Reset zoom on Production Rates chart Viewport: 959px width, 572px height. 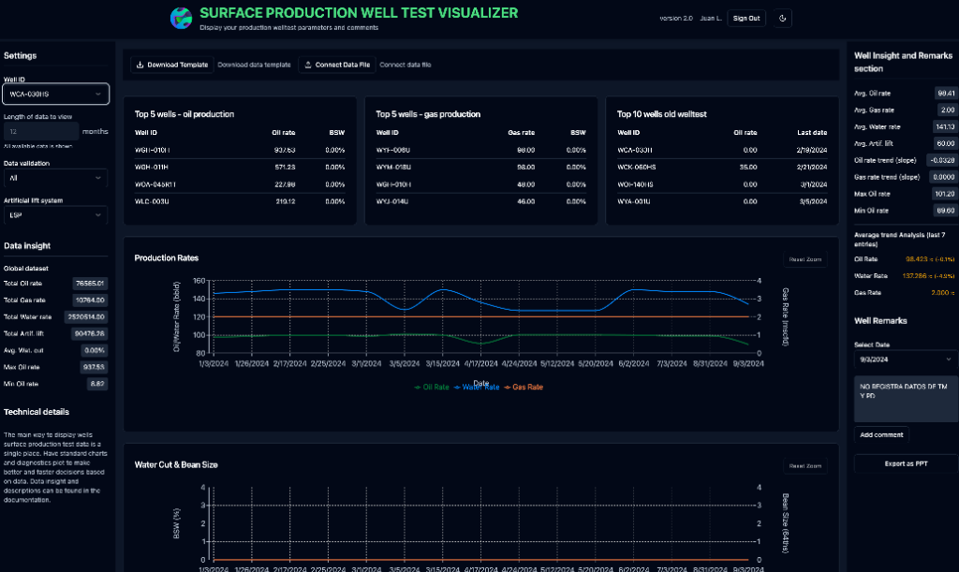coord(804,259)
